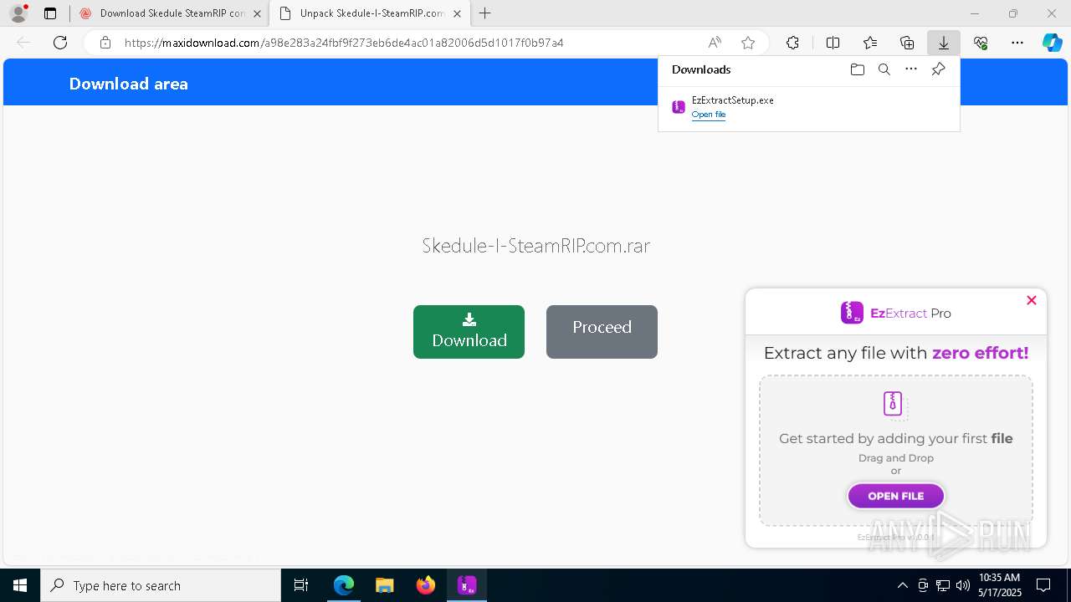1071x602 pixels.
Task: Open downloads folder from Downloads panel
Action: (858, 69)
